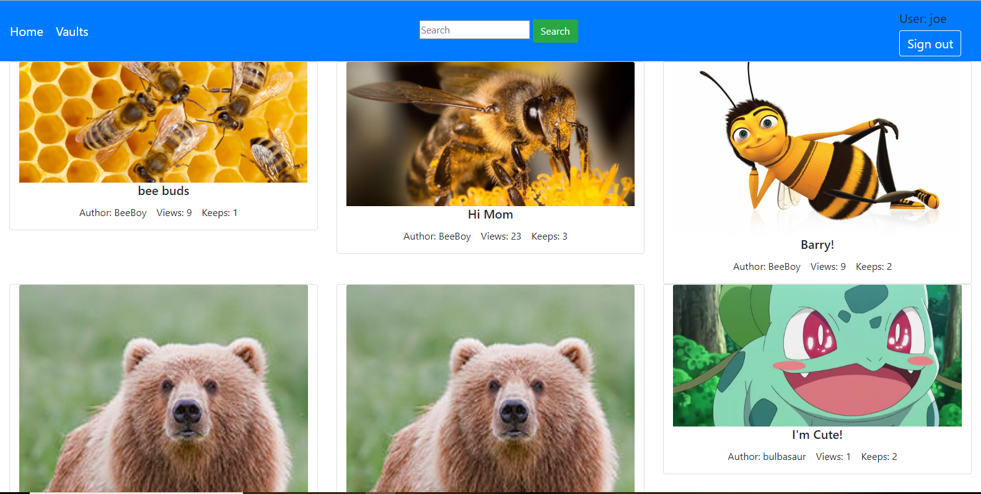Focus the Search text field
The height and width of the screenshot is (494, 981).
point(475,30)
